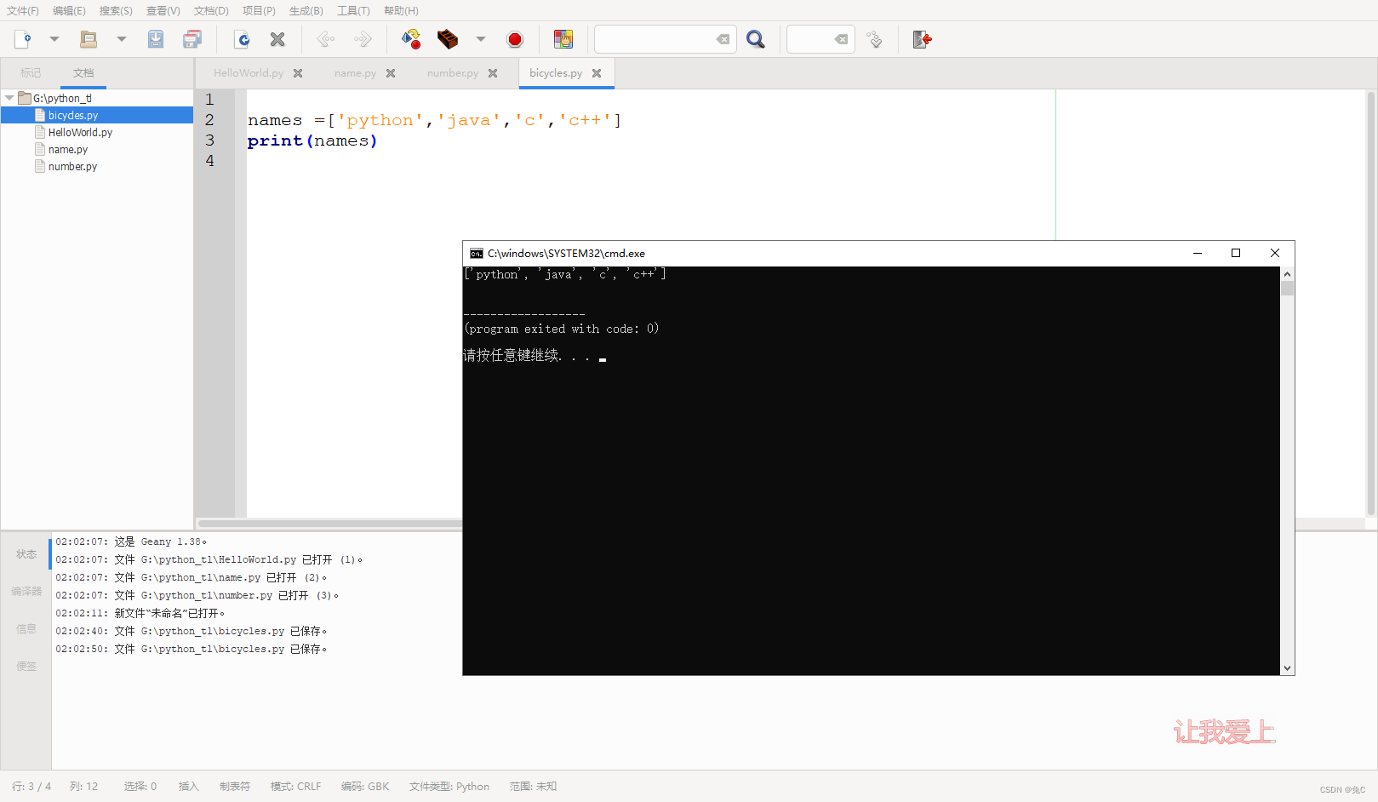
Task: Switch to the 文档 sidebar tab
Action: tap(83, 73)
